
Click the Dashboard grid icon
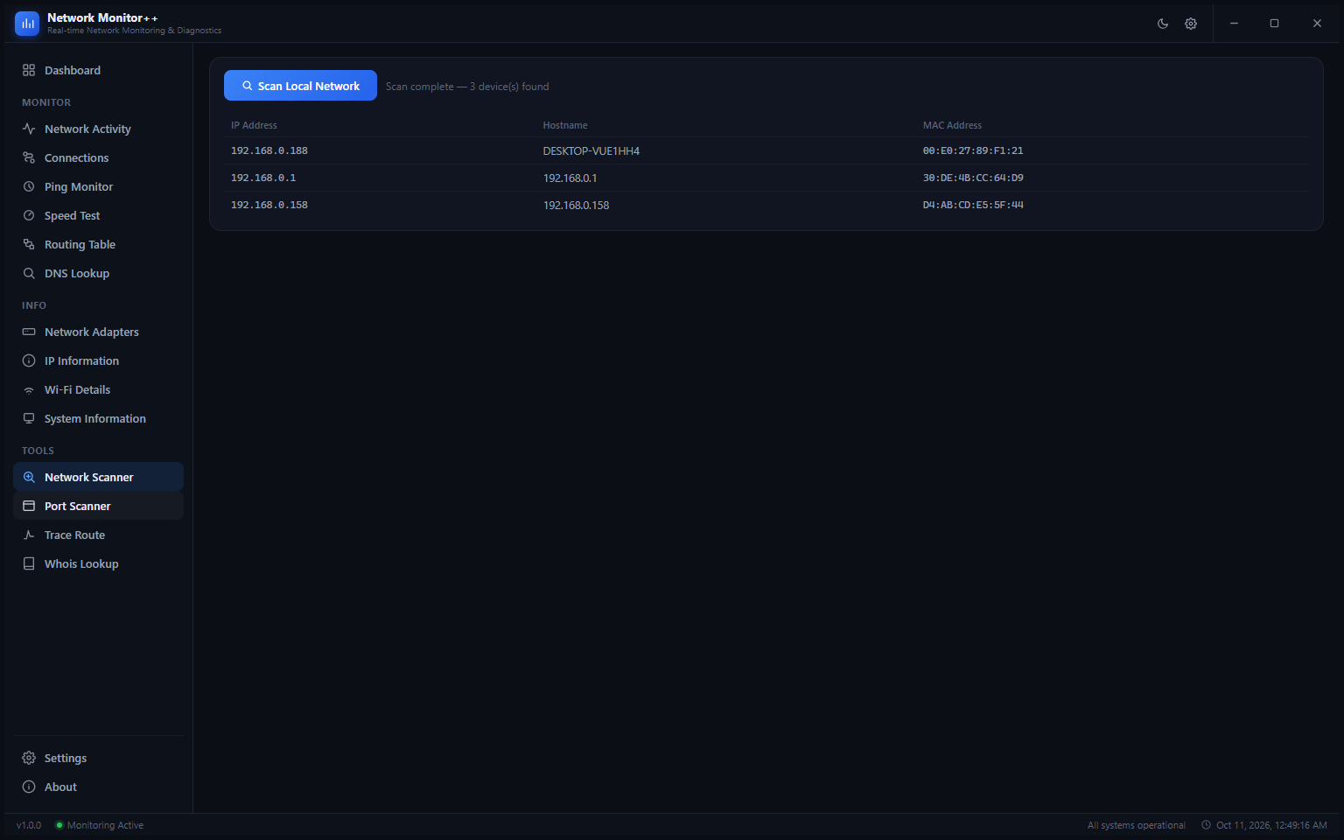point(29,70)
